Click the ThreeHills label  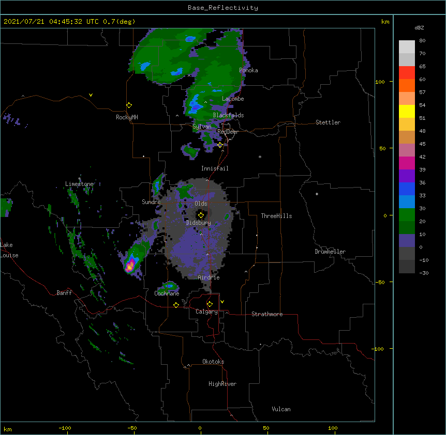[x=276, y=216]
